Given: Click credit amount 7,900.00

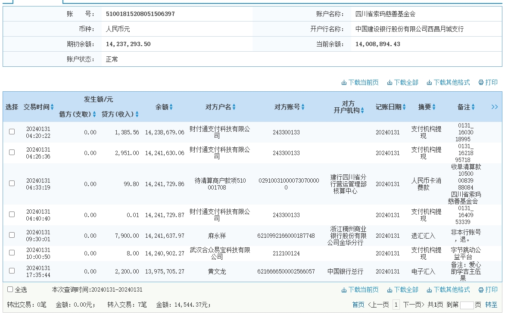Looking at the screenshot, I should [127, 236].
